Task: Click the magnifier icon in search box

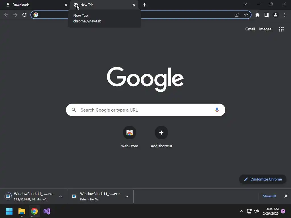Action: (x=74, y=110)
